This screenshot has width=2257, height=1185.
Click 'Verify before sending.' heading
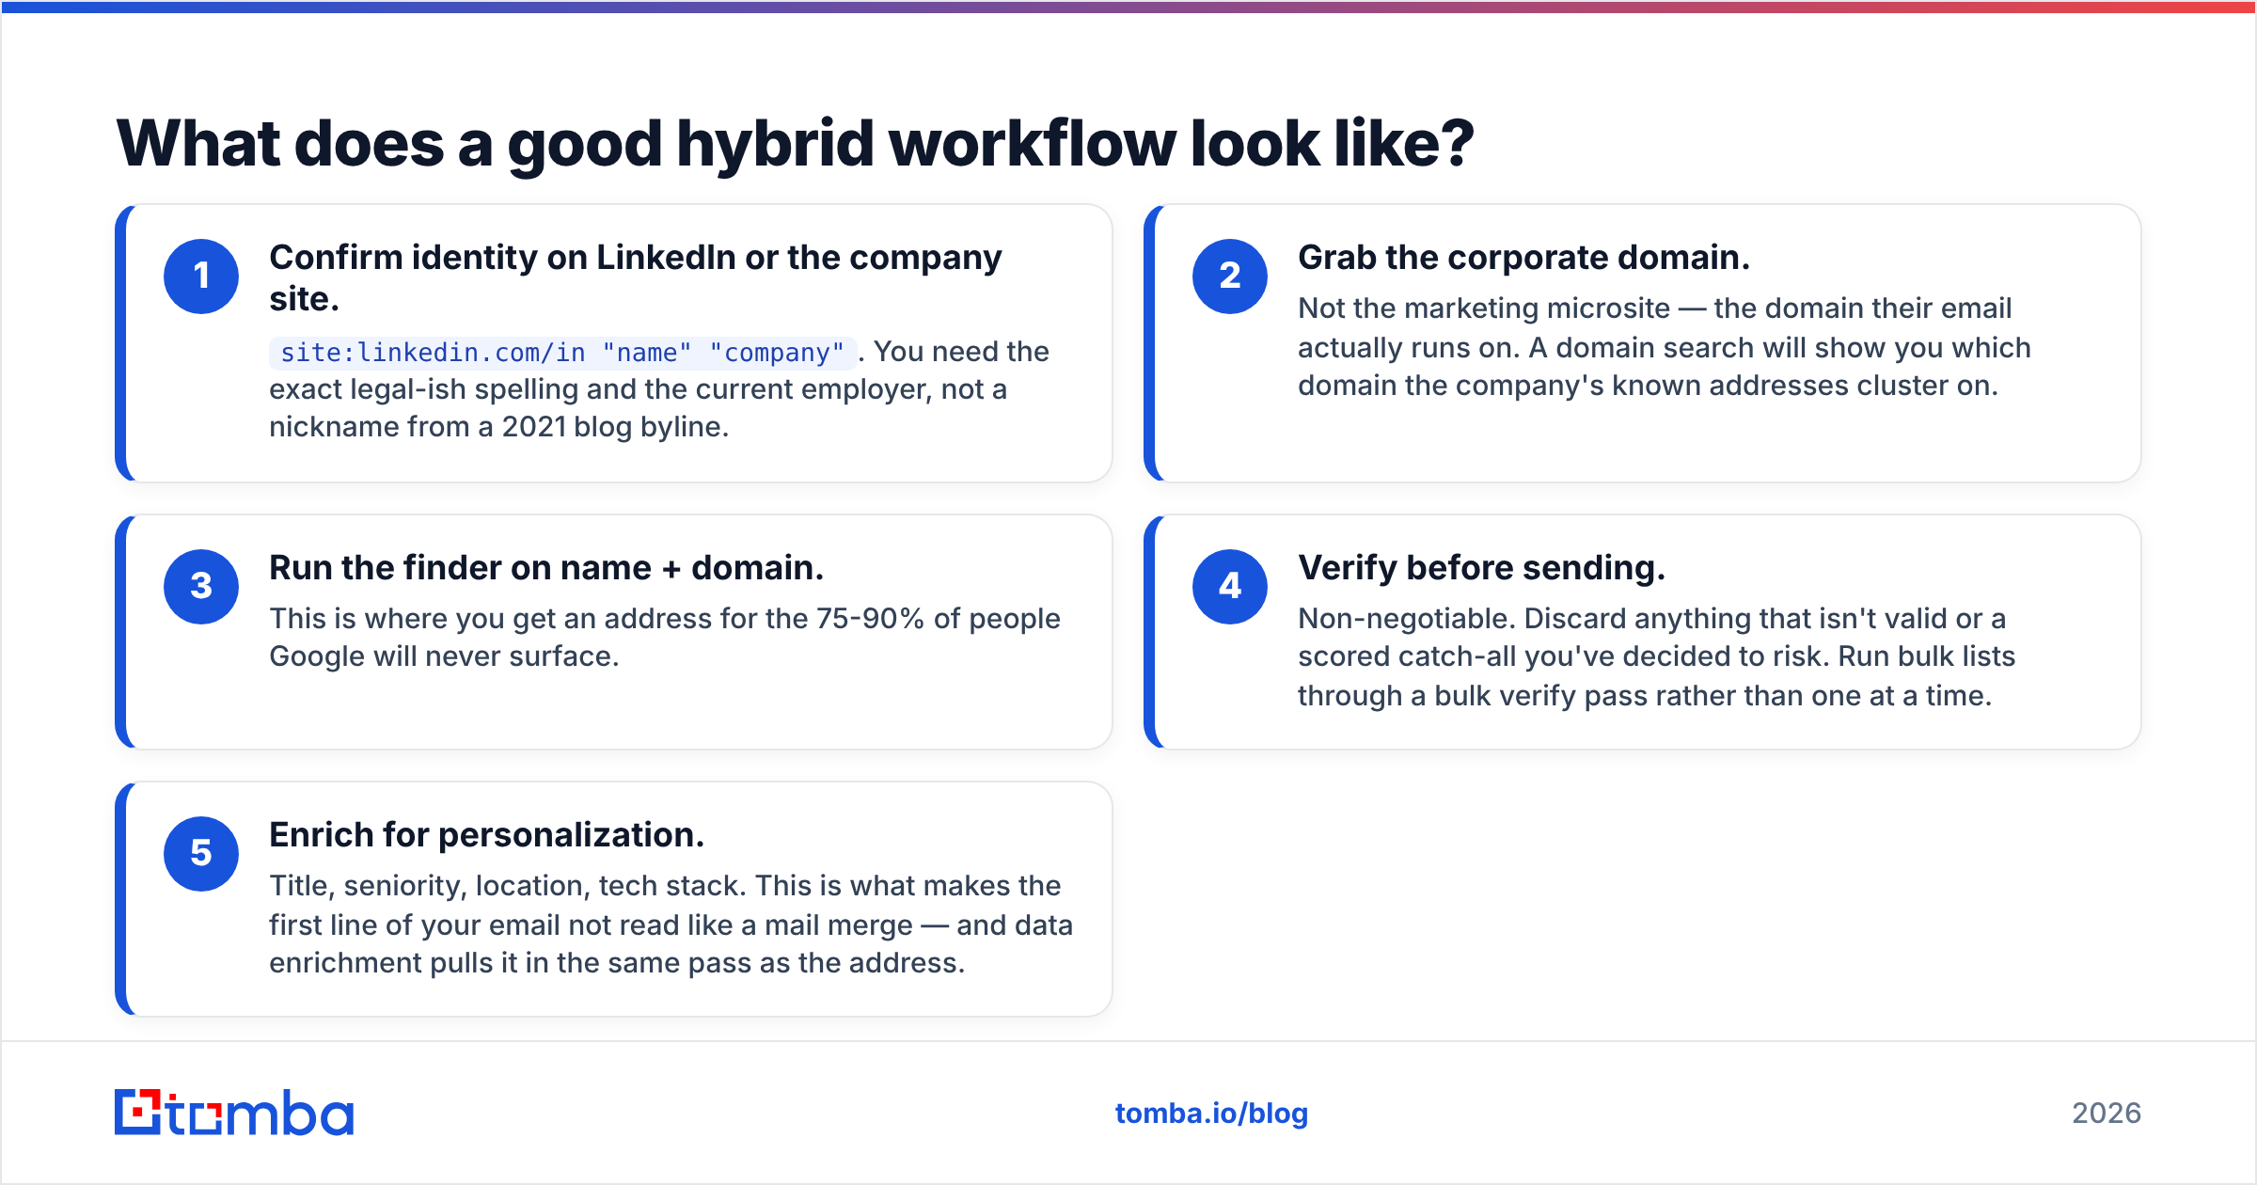(x=1481, y=567)
